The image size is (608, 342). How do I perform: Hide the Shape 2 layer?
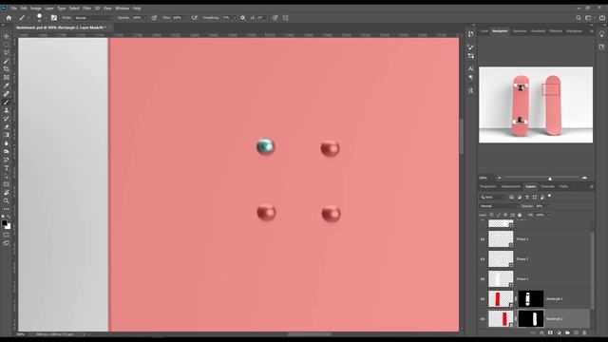coord(483,259)
